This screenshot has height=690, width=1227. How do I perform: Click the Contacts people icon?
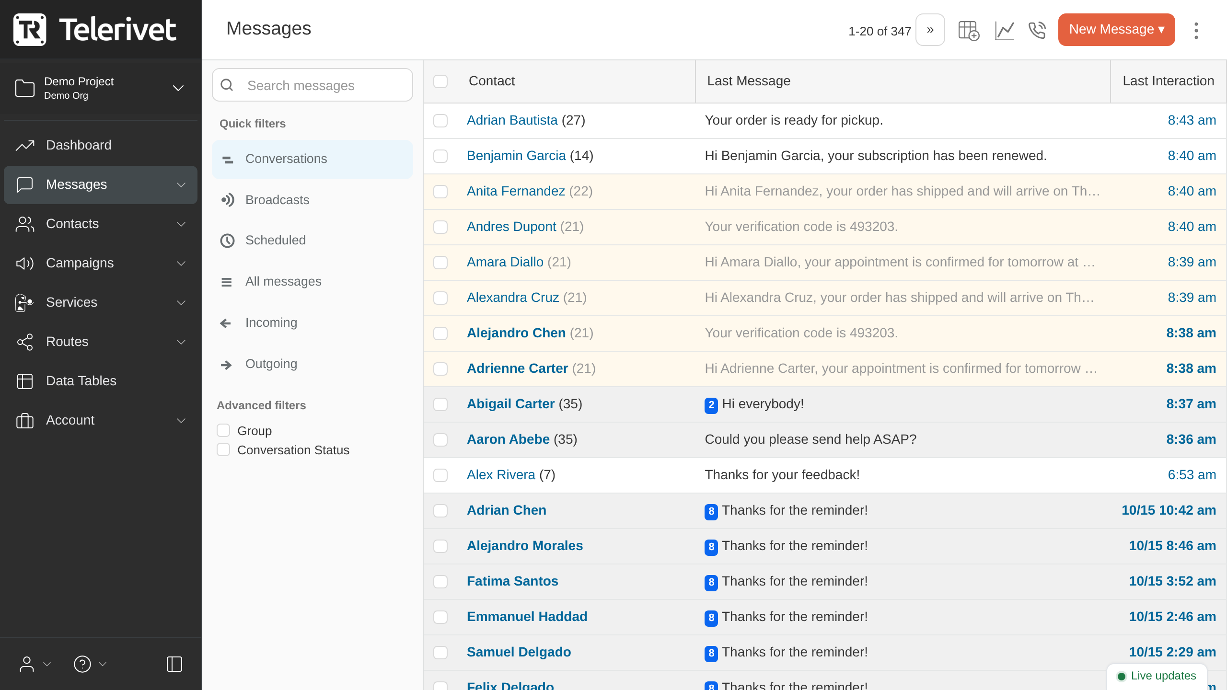pyautogui.click(x=25, y=224)
